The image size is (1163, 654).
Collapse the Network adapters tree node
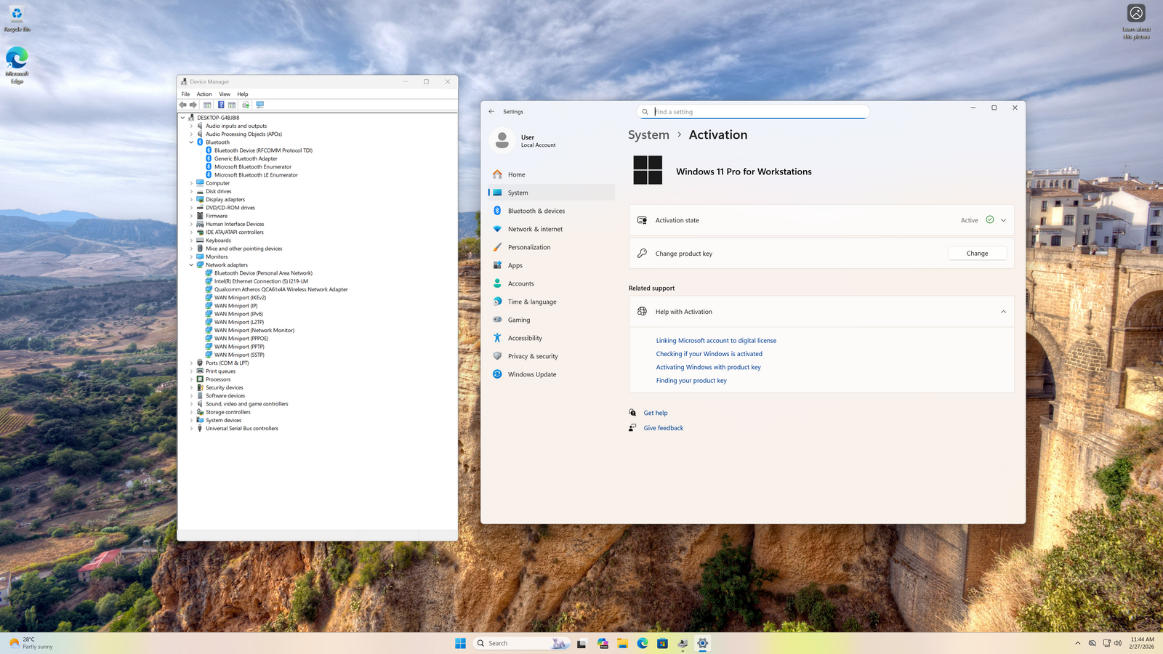tap(191, 265)
